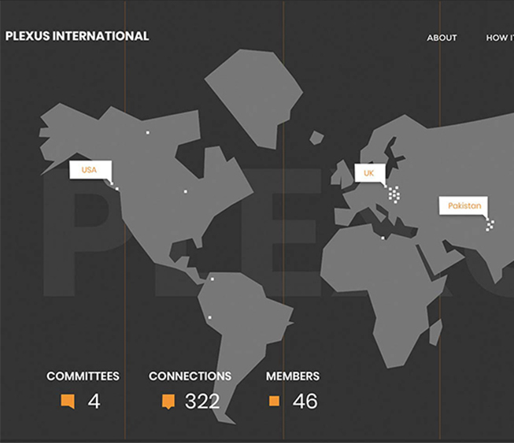This screenshot has height=443, width=514.
Task: Click the Connections count 322
Action: (202, 401)
